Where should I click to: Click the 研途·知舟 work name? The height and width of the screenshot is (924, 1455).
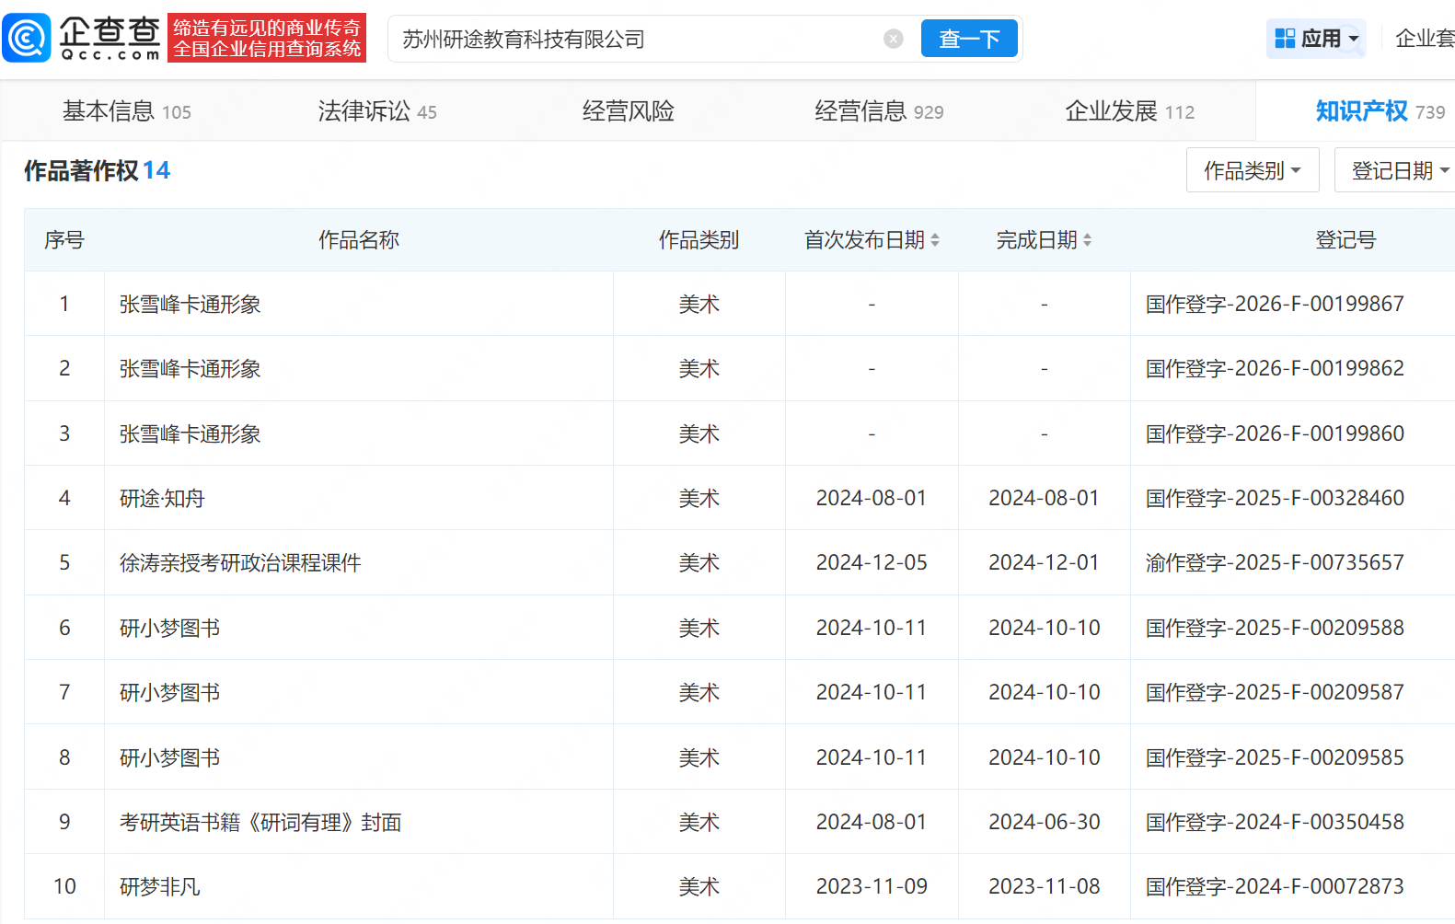[162, 498]
